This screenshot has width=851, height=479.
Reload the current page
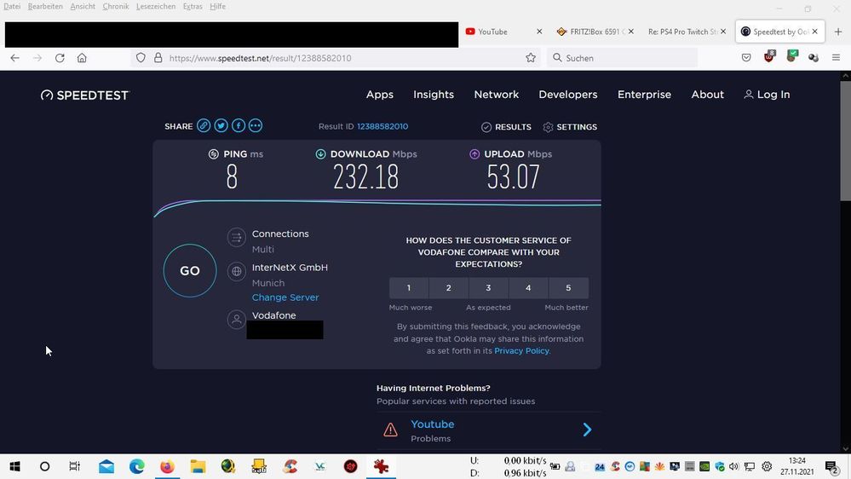click(60, 58)
